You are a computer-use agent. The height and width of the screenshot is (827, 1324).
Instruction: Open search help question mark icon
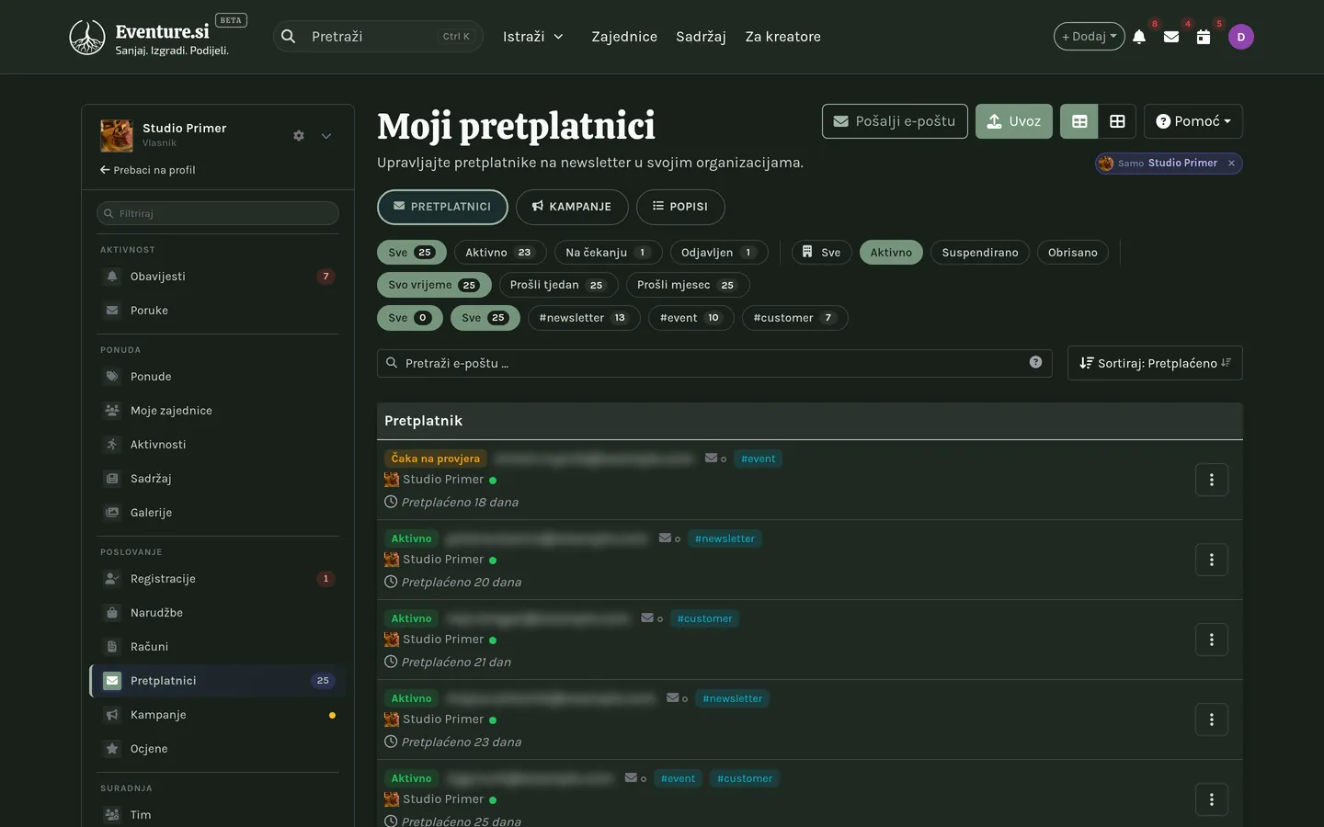click(x=1035, y=362)
